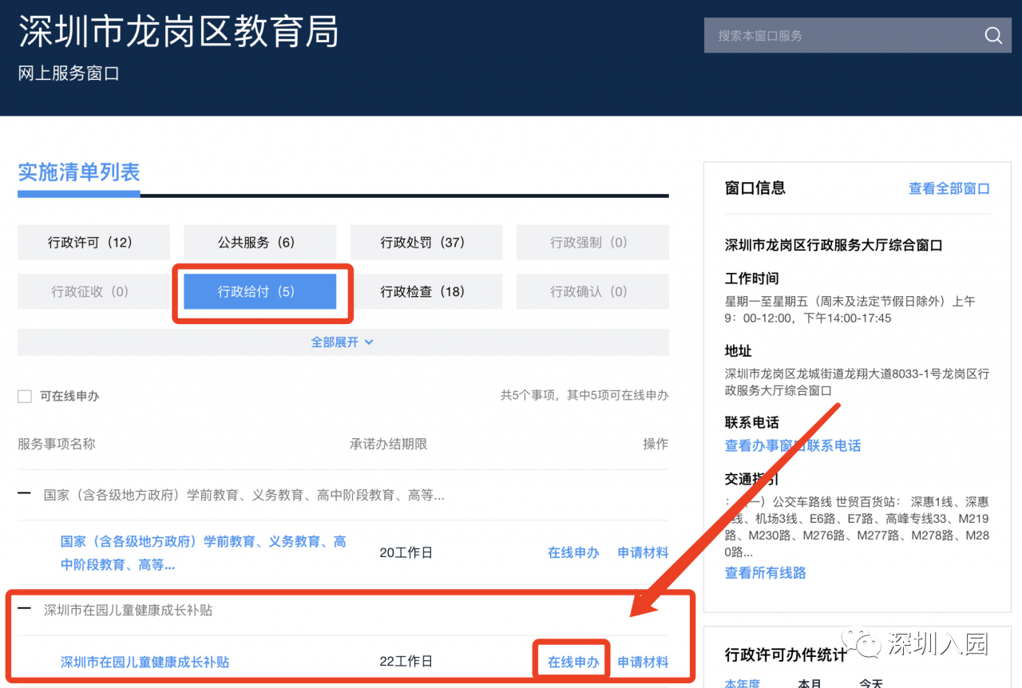This screenshot has height=688, width=1022.
Task: Open the 查看全部窗口 link
Action: click(x=949, y=188)
